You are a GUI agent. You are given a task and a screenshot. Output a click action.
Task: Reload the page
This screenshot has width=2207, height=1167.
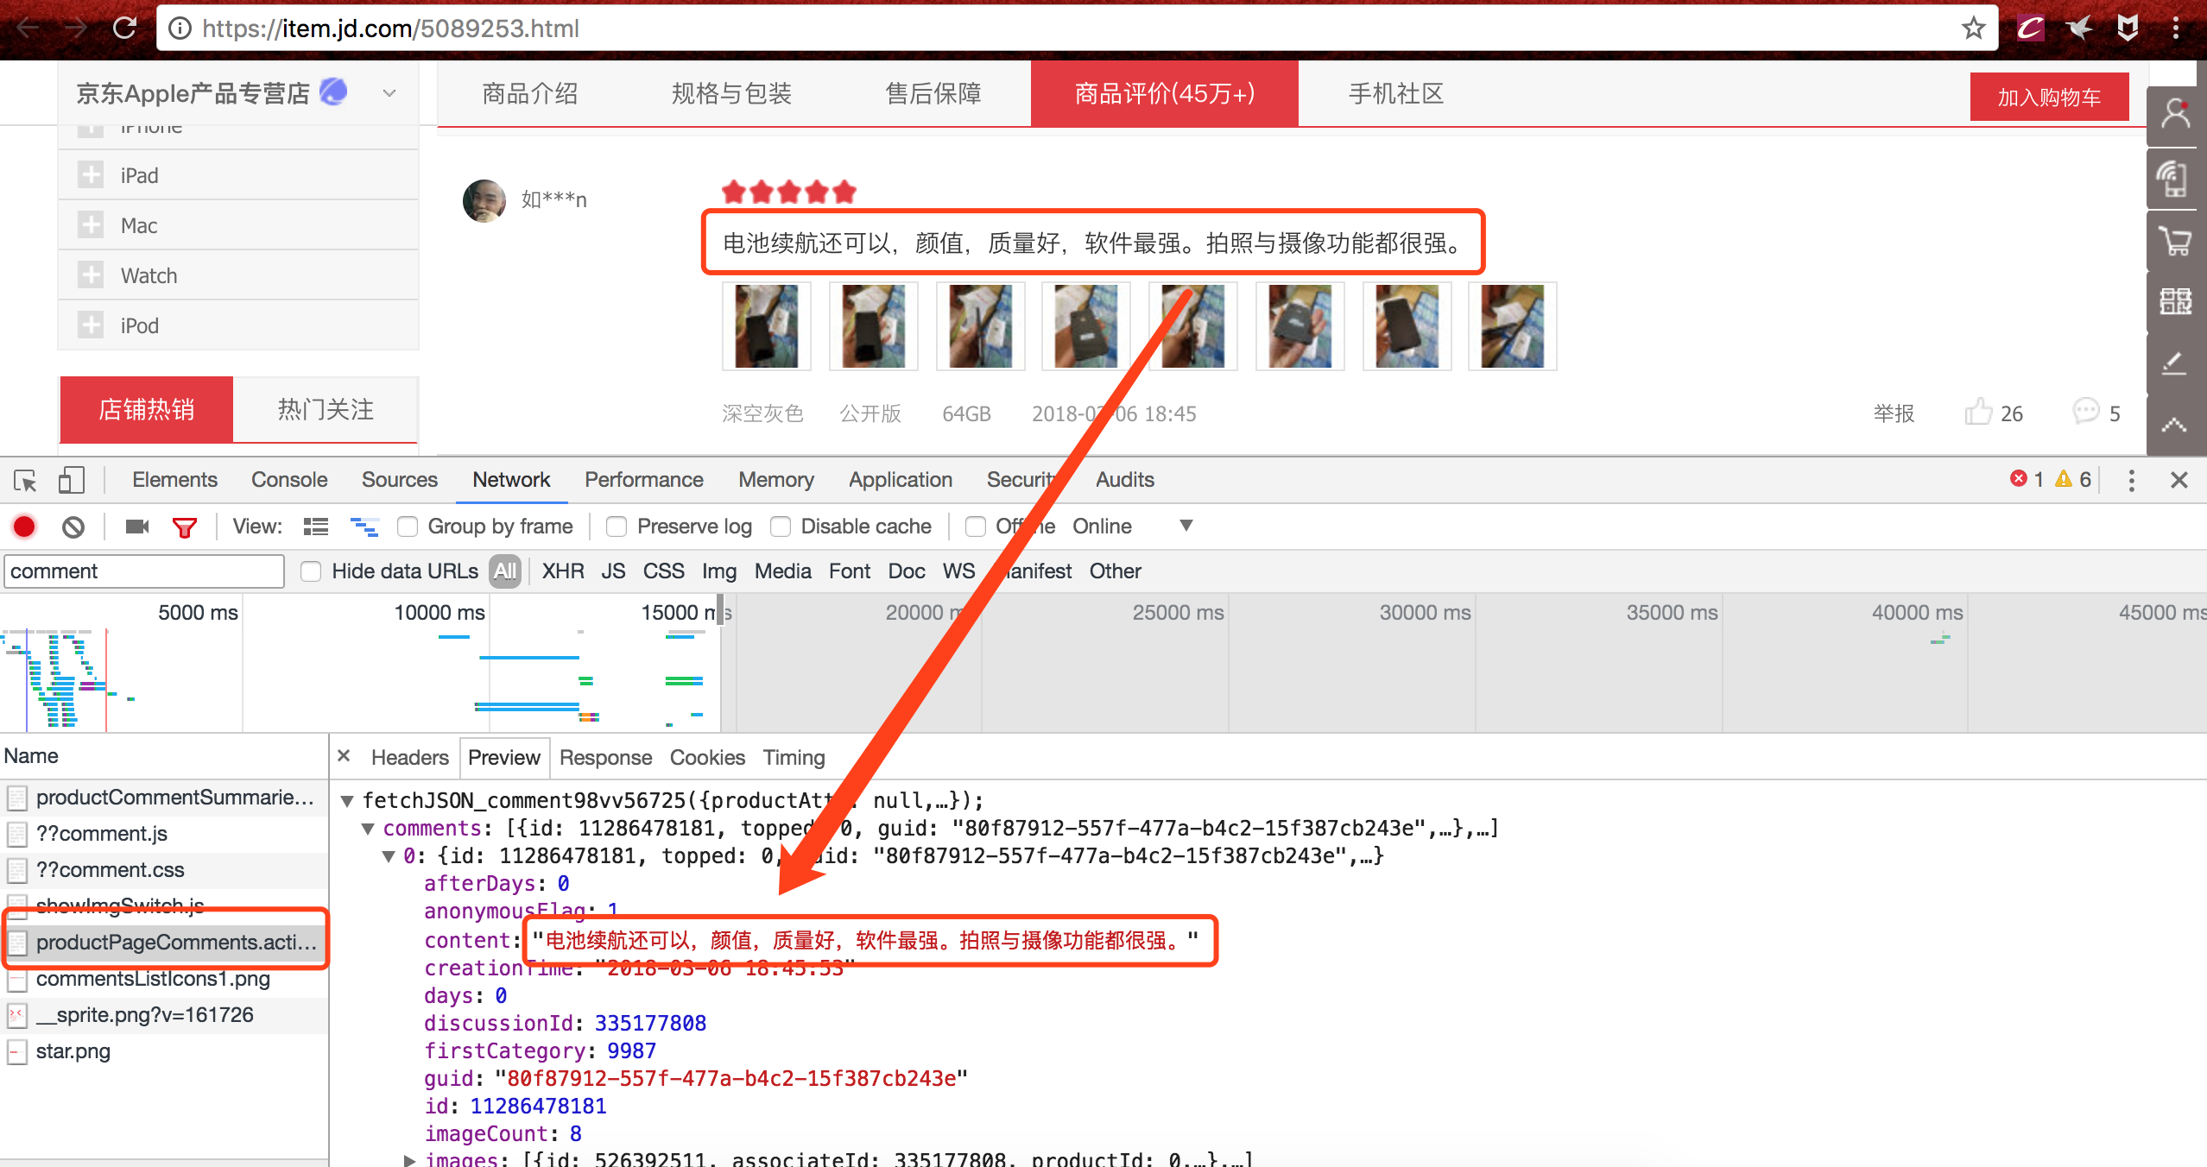point(125,28)
